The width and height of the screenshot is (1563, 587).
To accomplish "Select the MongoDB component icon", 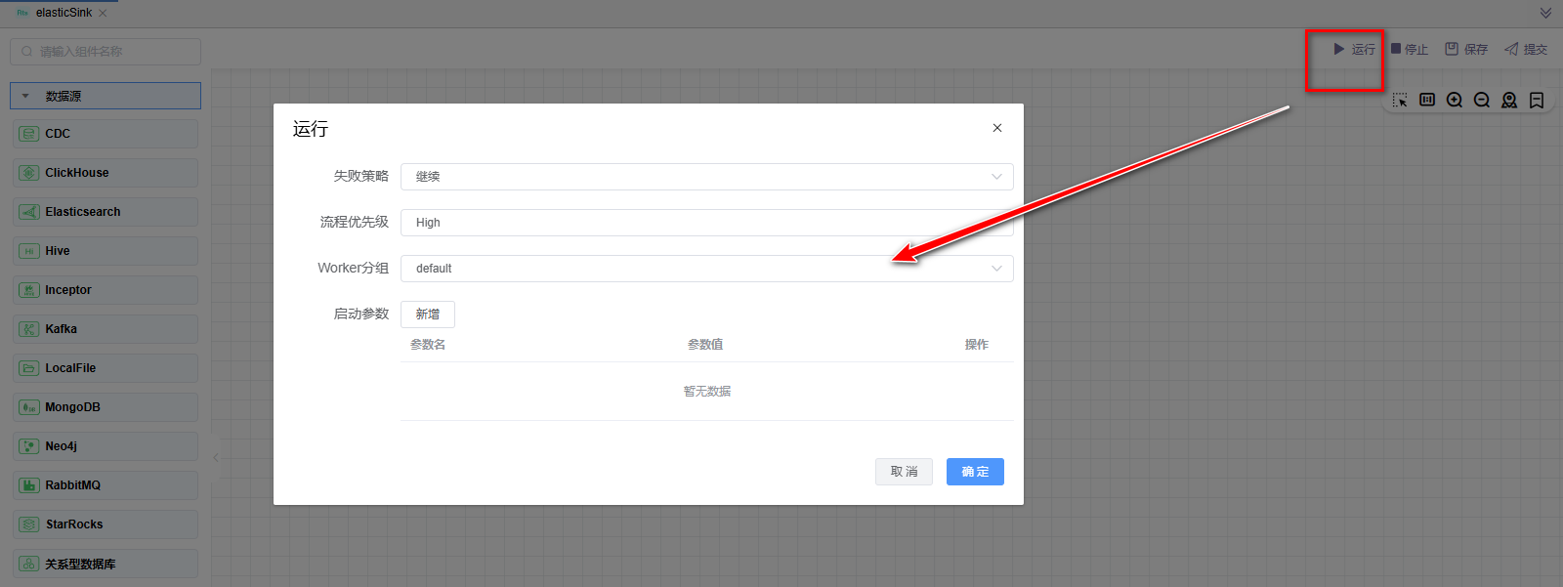I will (x=29, y=407).
